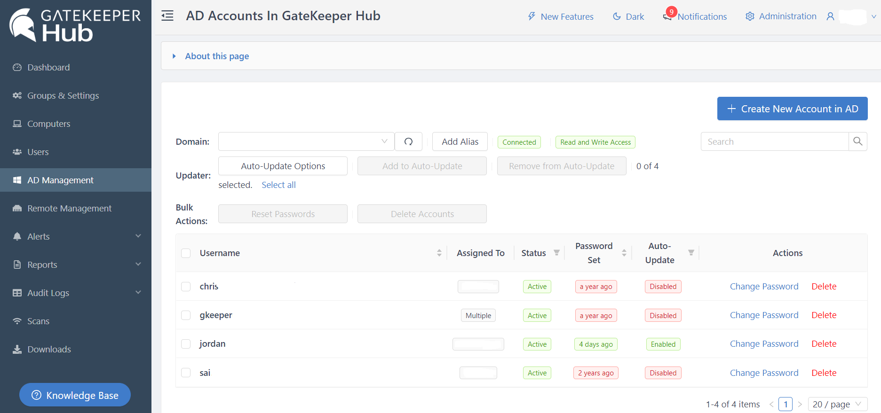Click the Connected status tag

coord(519,142)
